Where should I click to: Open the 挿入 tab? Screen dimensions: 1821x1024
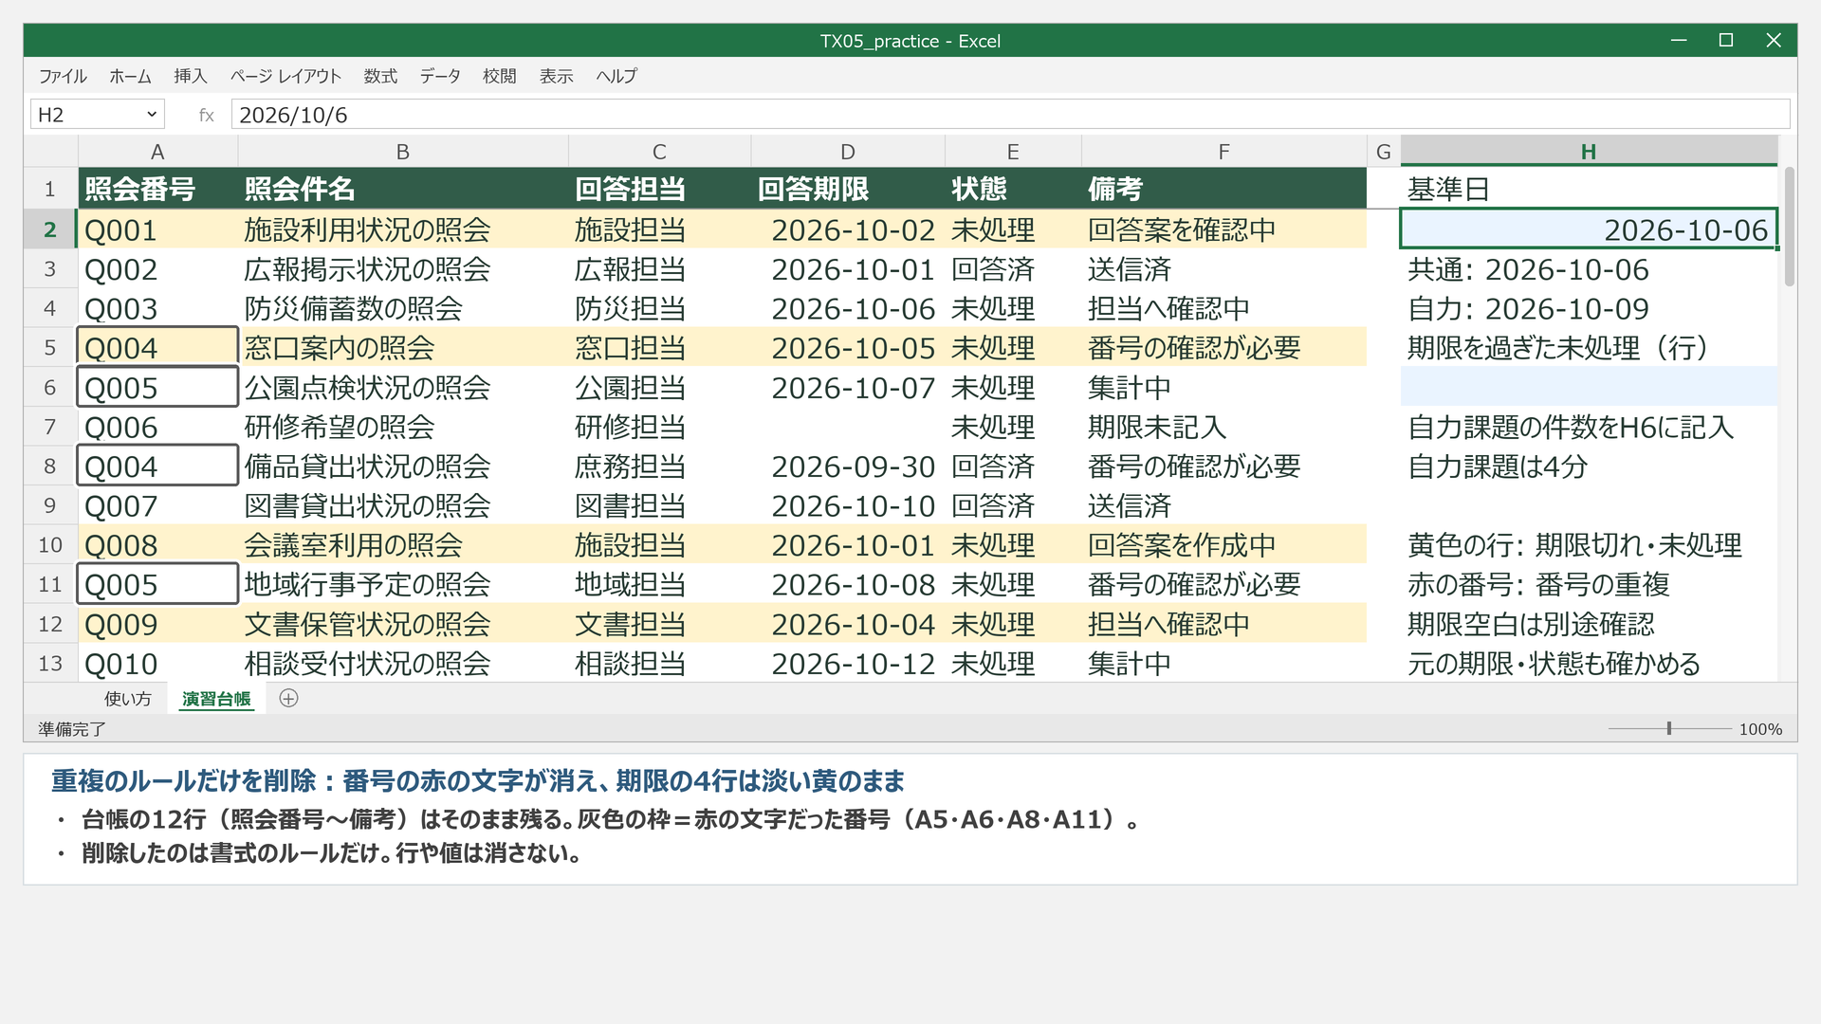(190, 76)
